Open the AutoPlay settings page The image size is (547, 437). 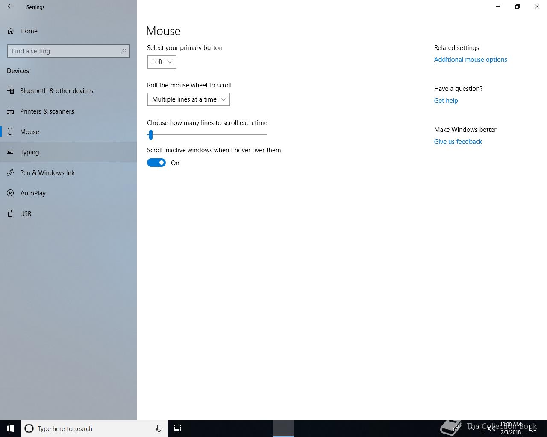[x=68, y=193]
